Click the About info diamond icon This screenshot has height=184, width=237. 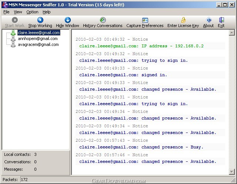coord(209,20)
